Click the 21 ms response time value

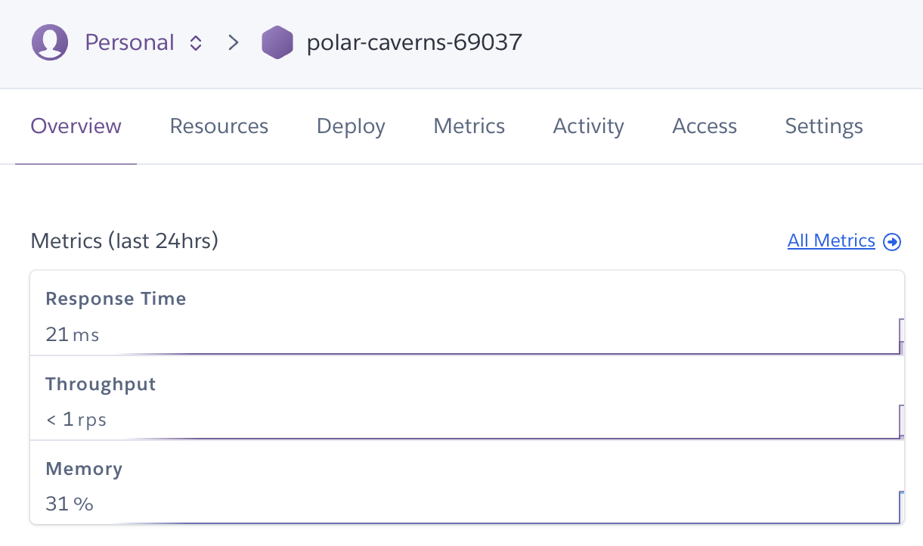click(x=73, y=334)
